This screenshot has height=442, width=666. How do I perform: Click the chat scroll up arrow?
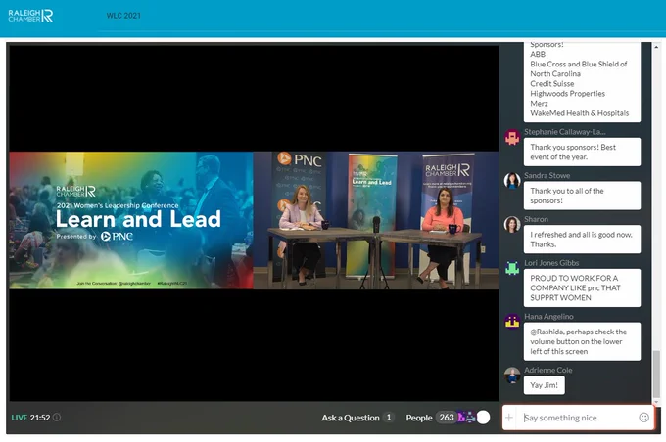pyautogui.click(x=656, y=47)
